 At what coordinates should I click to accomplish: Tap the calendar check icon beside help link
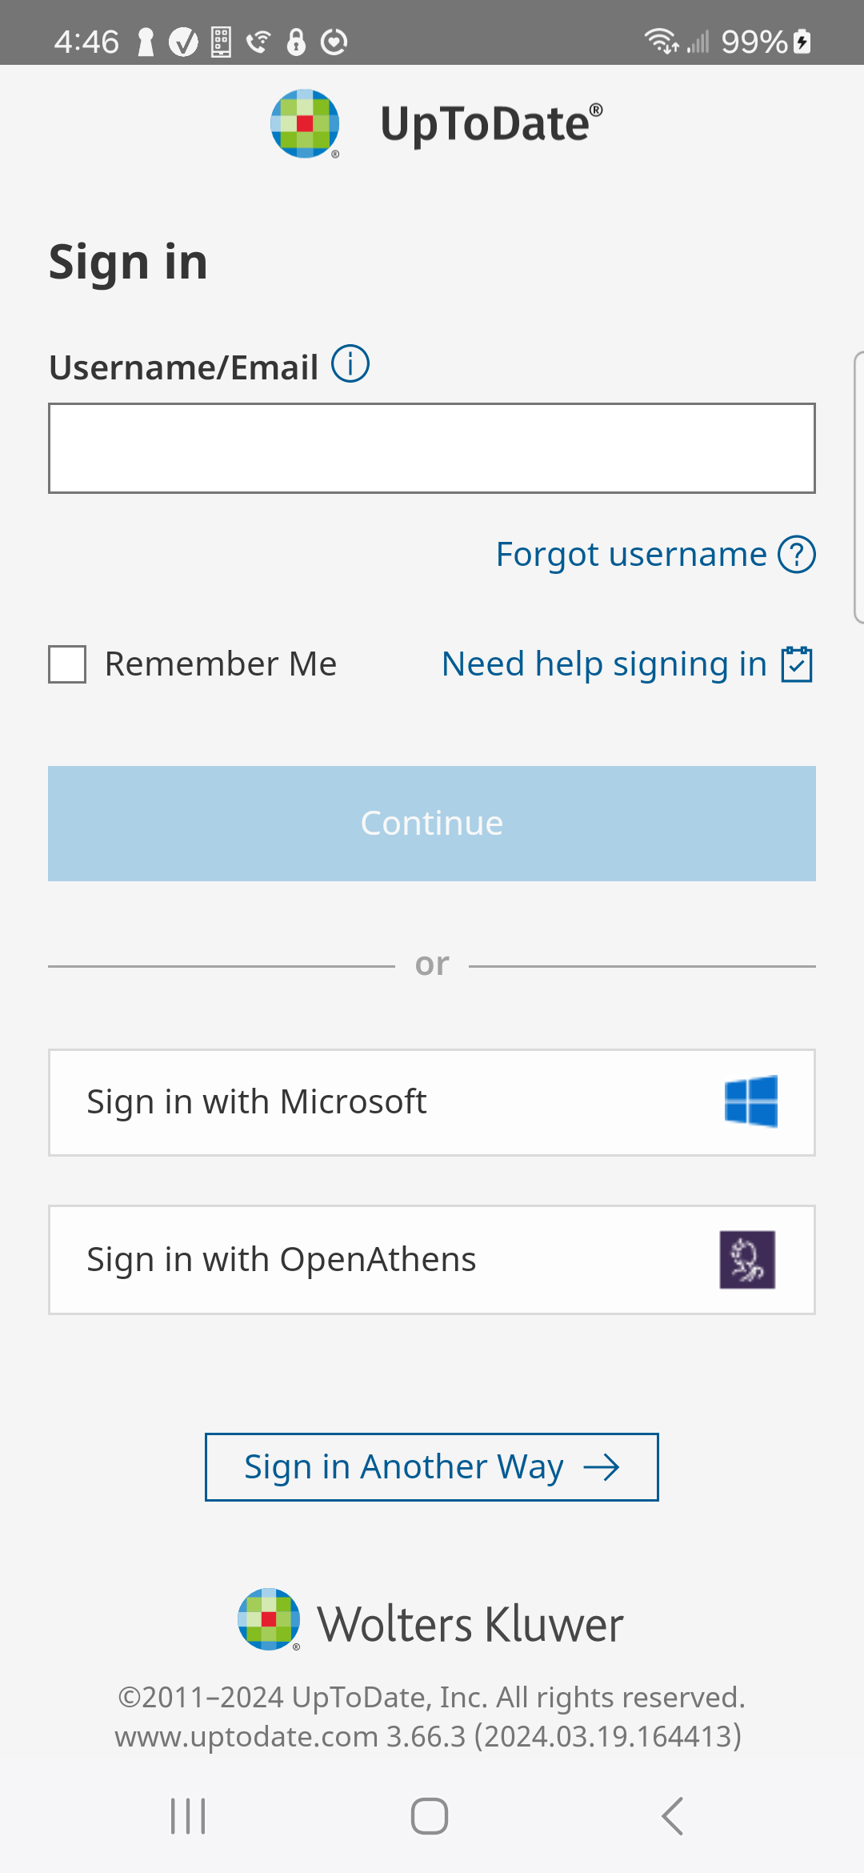click(797, 664)
